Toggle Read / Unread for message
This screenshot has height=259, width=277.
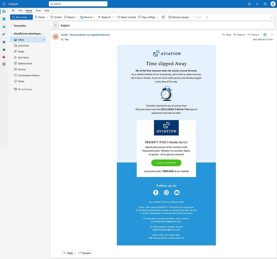pos(126,17)
